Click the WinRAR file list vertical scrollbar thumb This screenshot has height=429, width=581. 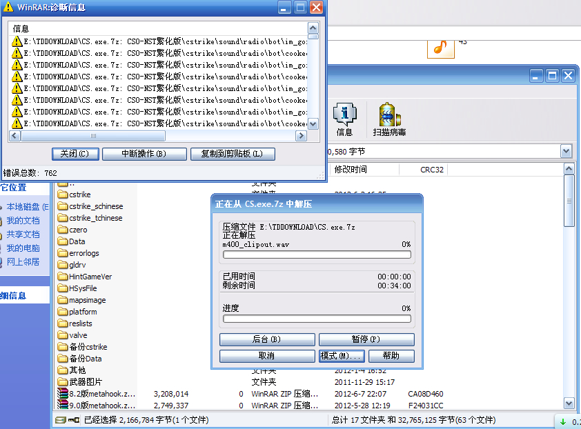(x=569, y=201)
